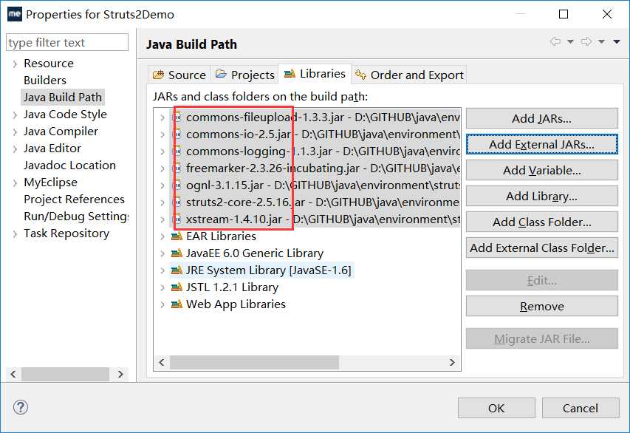The image size is (630, 433).
Task: Open the Project References page
Action: [74, 200]
